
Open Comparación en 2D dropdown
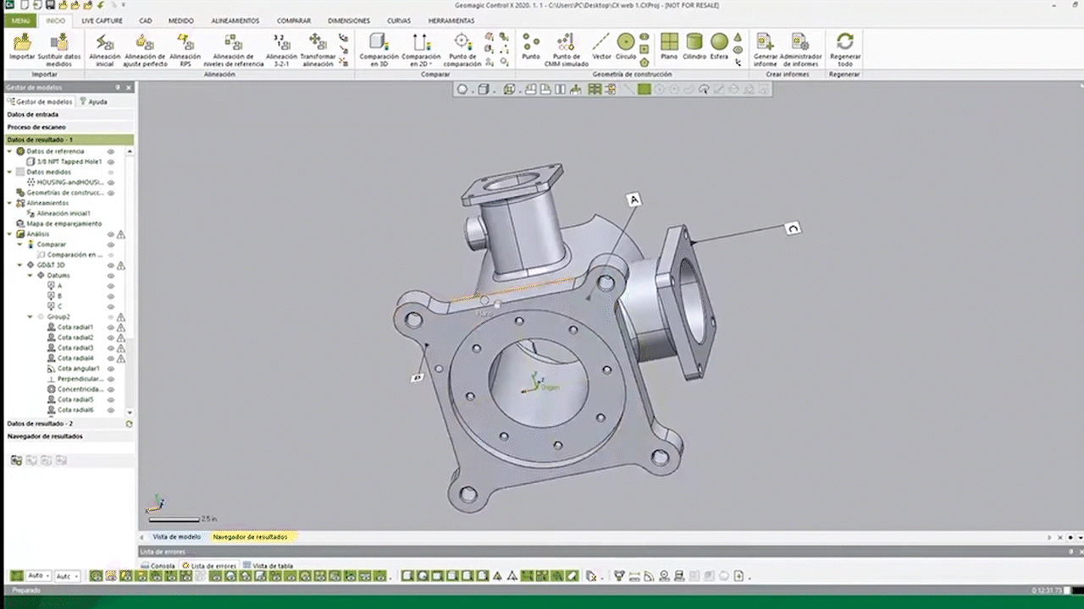[x=421, y=49]
